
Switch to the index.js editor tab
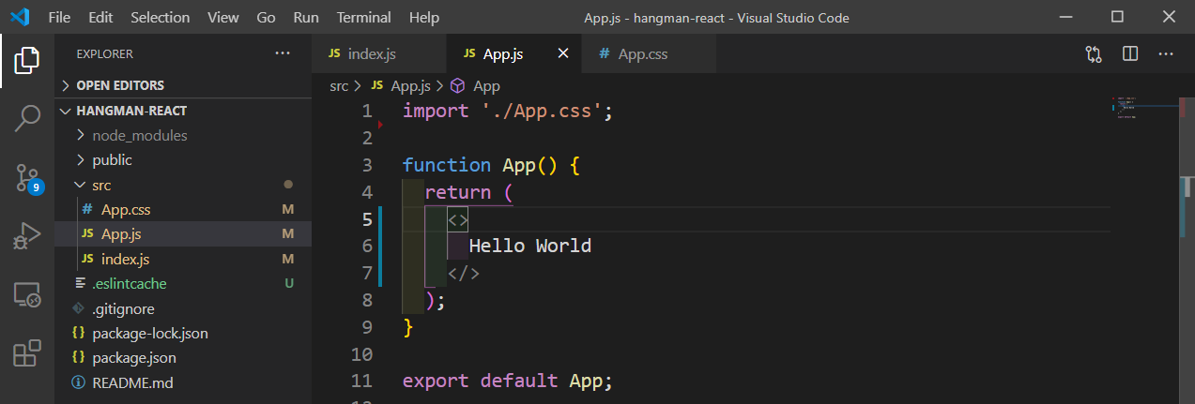[x=378, y=53]
